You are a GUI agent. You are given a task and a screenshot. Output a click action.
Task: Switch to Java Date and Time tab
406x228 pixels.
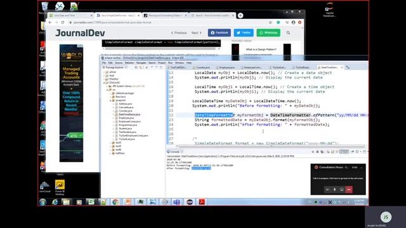point(70,15)
